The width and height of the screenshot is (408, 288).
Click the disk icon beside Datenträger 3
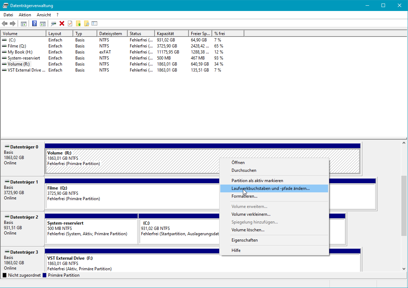pos(7,252)
